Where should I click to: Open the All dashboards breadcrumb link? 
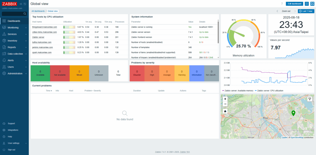[38, 11]
